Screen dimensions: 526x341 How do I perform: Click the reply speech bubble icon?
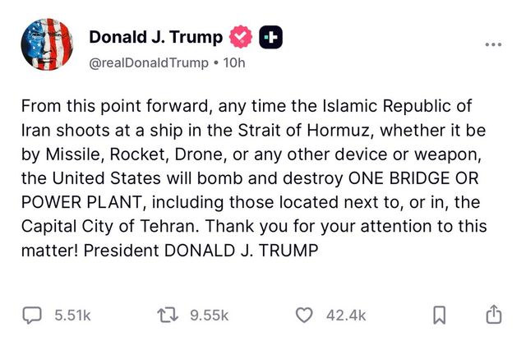click(x=32, y=316)
